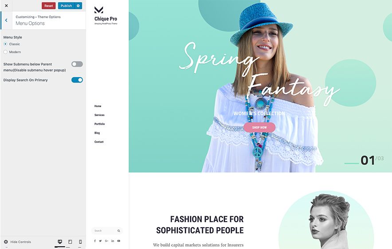Select the Modern menu style radio

click(x=5, y=52)
